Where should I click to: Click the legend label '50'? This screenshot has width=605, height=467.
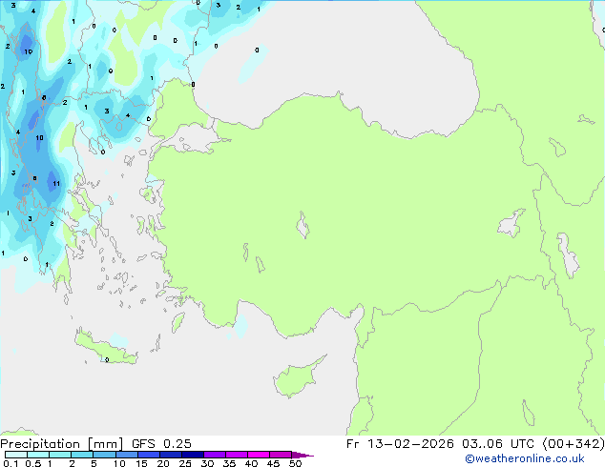pyautogui.click(x=296, y=463)
